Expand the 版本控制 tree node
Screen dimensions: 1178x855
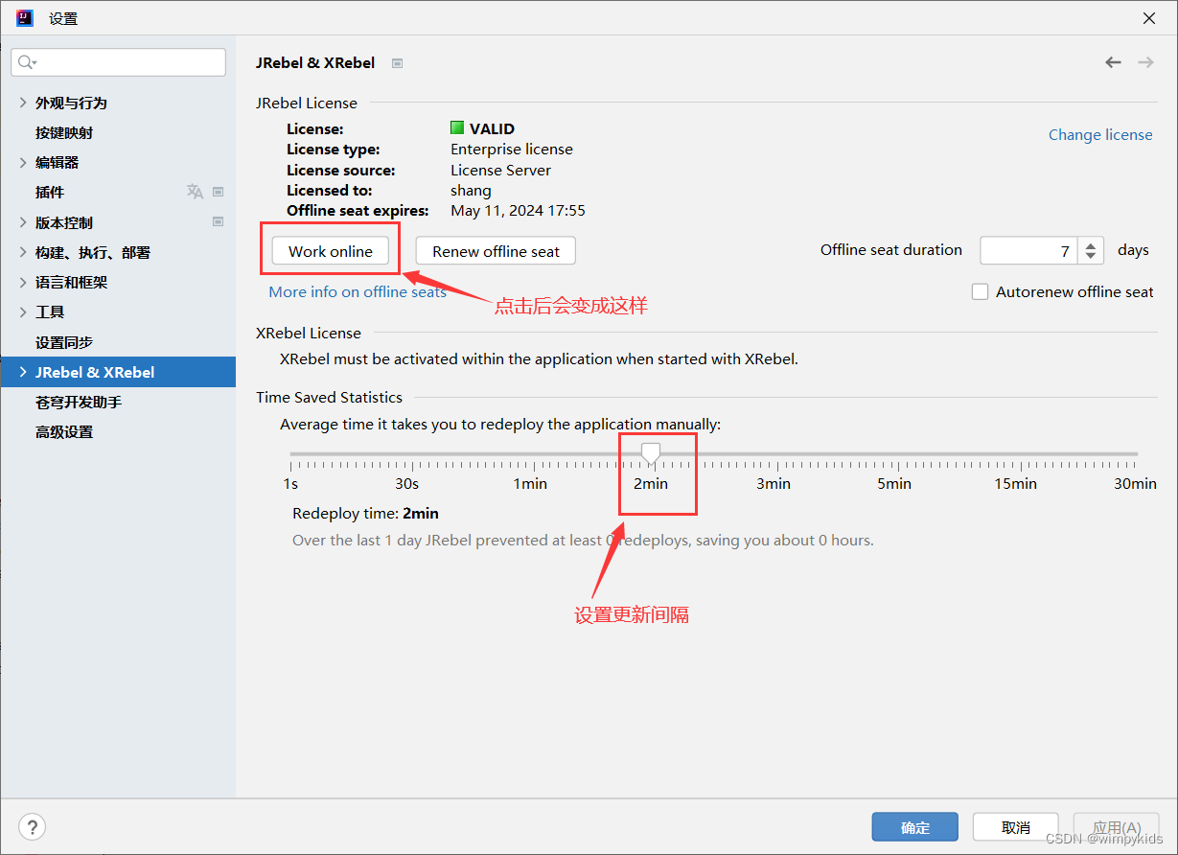(x=23, y=222)
